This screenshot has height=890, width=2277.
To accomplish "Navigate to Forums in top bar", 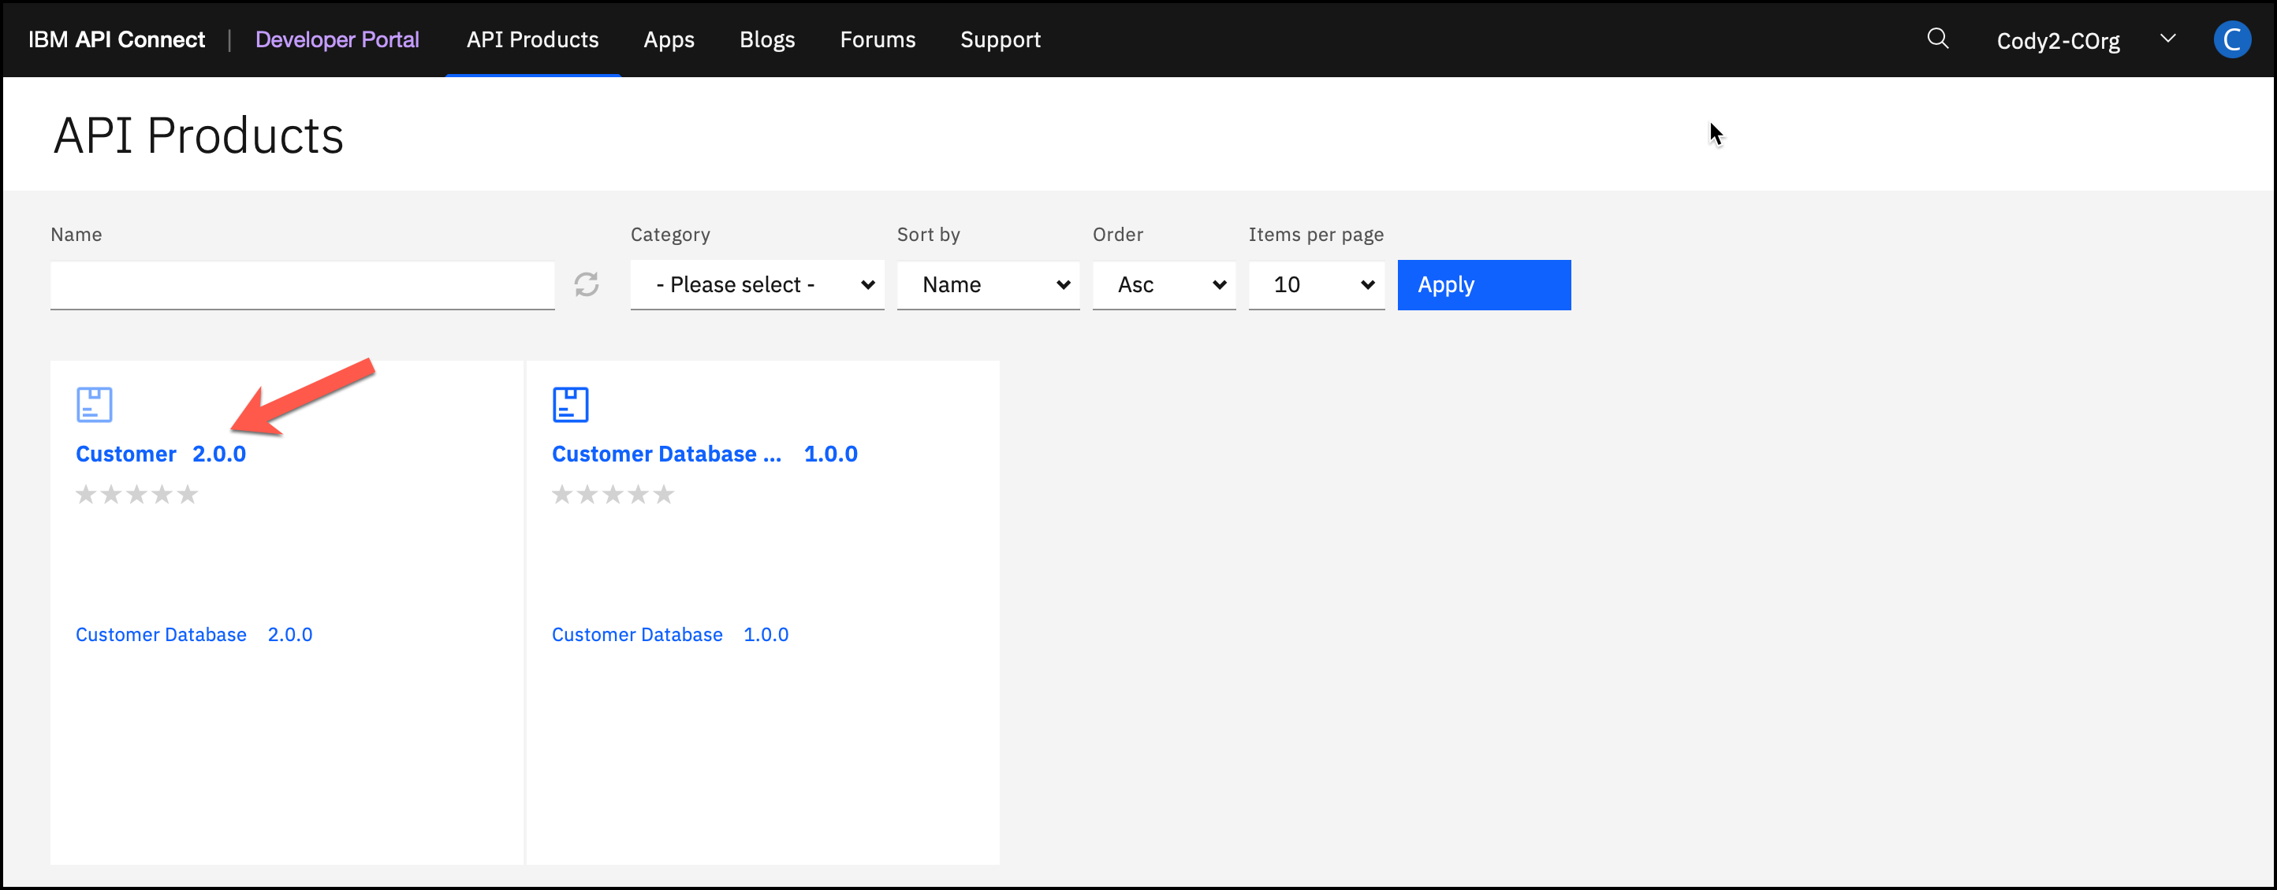I will (x=877, y=39).
